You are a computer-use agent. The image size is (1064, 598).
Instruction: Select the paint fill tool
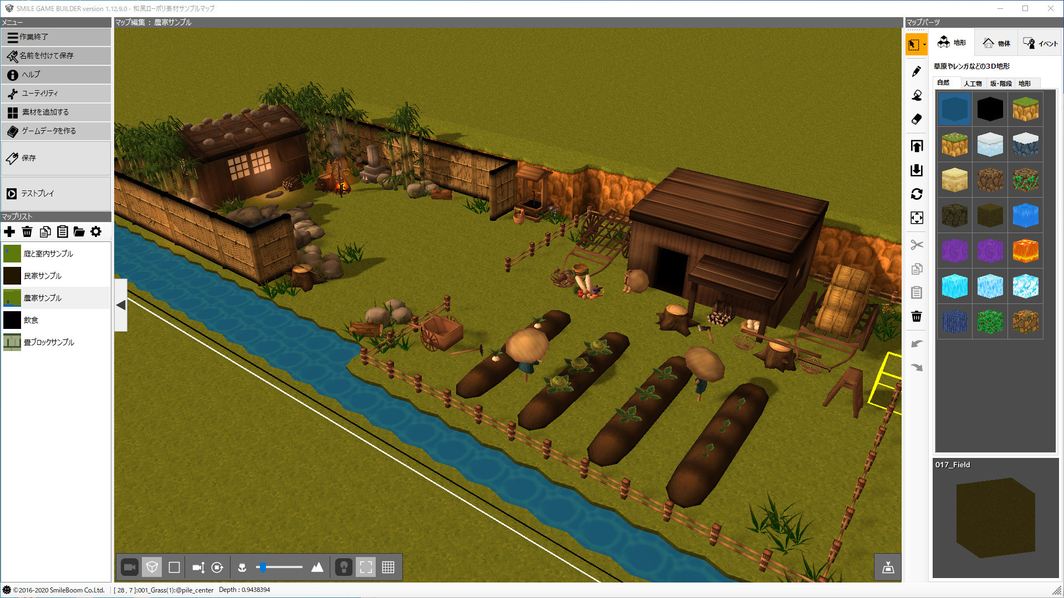pyautogui.click(x=917, y=95)
